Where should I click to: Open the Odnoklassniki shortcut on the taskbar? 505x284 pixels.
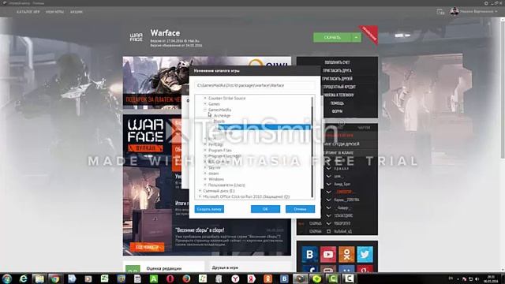pos(268,278)
